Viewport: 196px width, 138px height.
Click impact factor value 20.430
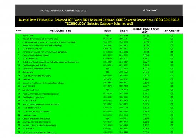pos(146,36)
